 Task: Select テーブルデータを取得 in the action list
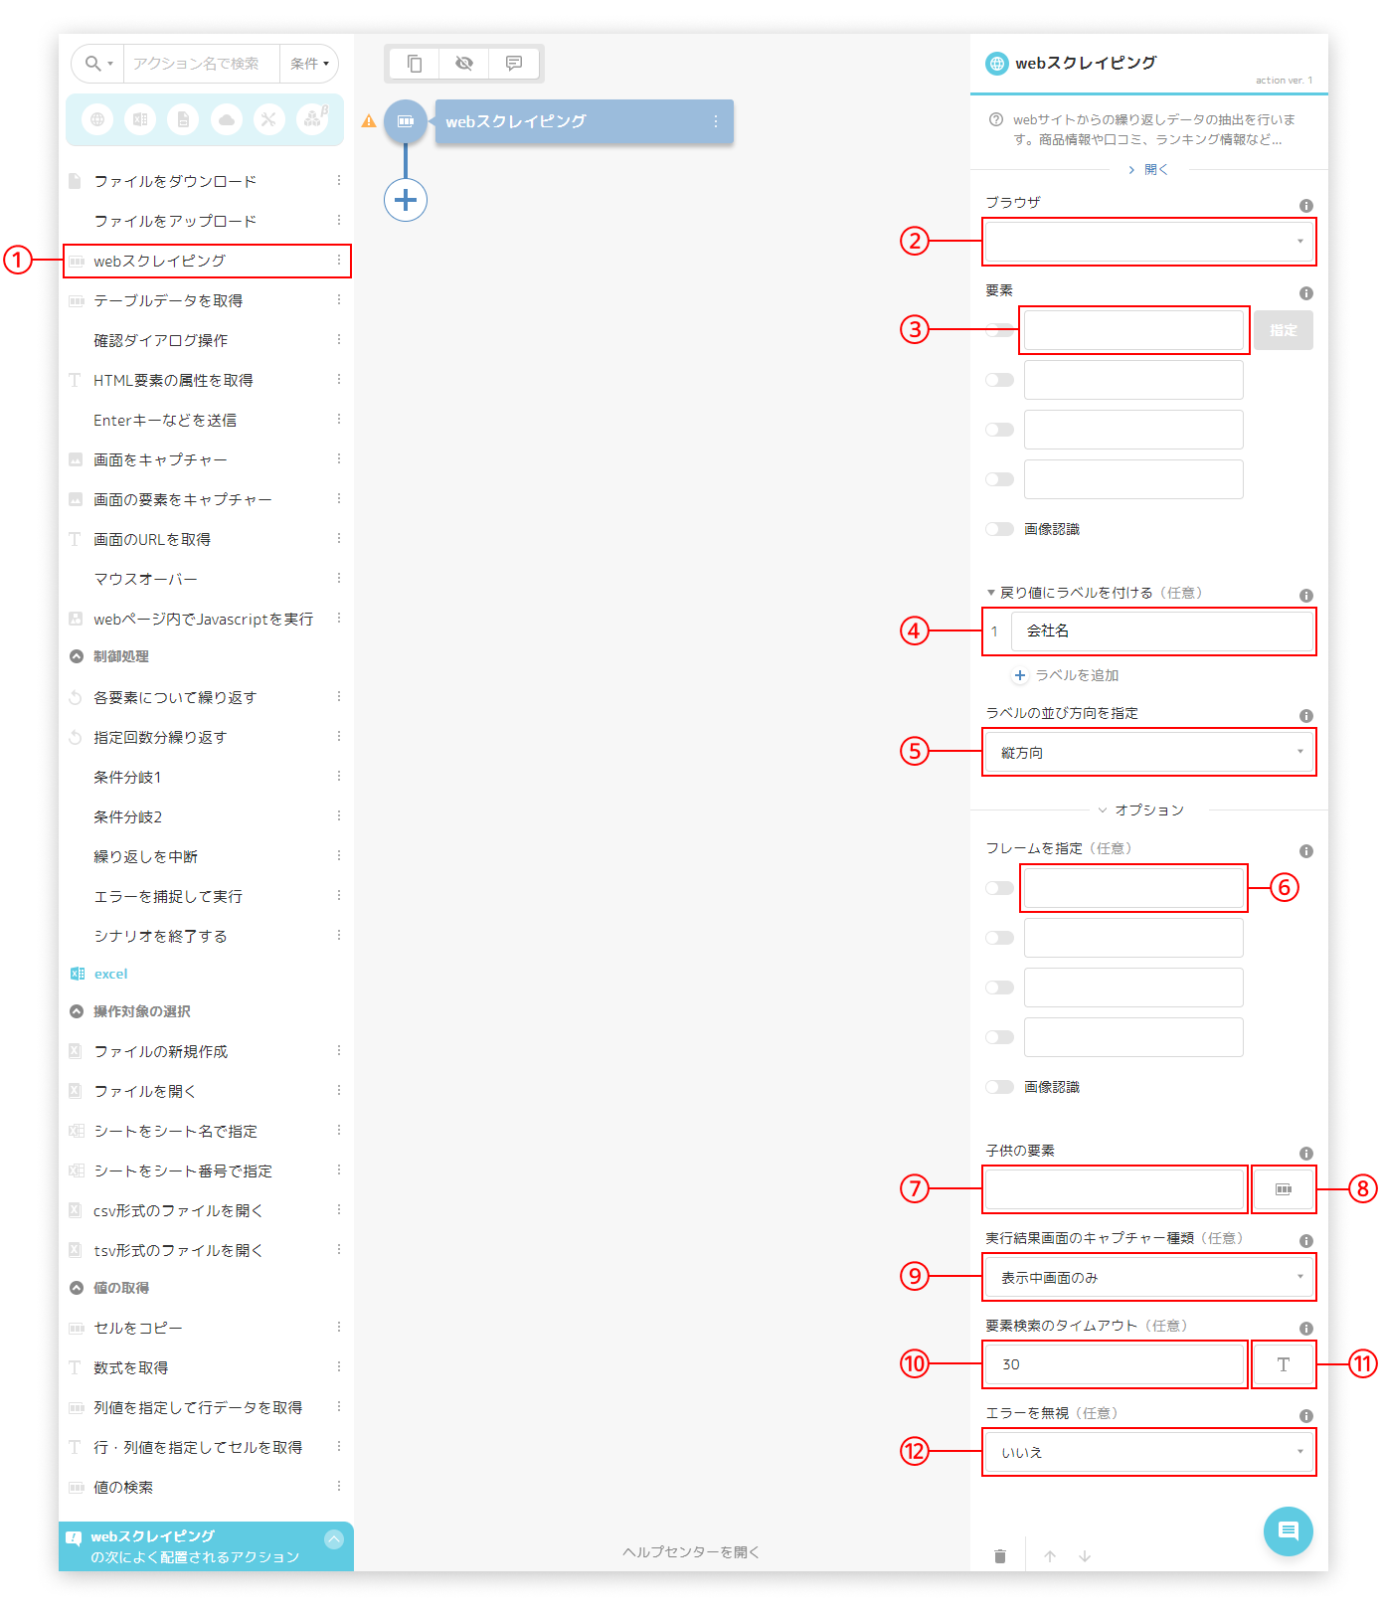(168, 300)
